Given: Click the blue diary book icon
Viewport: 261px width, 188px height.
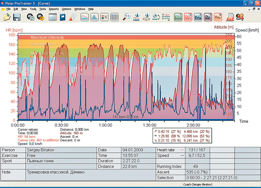Looking at the screenshot, I should (63, 17).
